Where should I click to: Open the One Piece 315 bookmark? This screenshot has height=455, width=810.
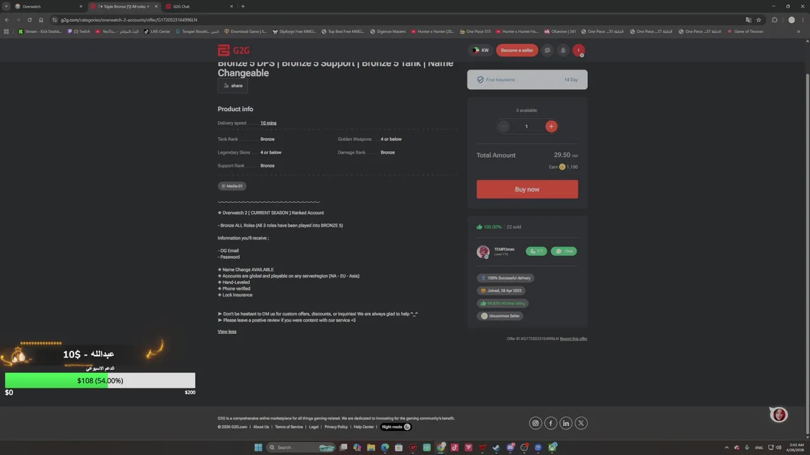(x=475, y=32)
